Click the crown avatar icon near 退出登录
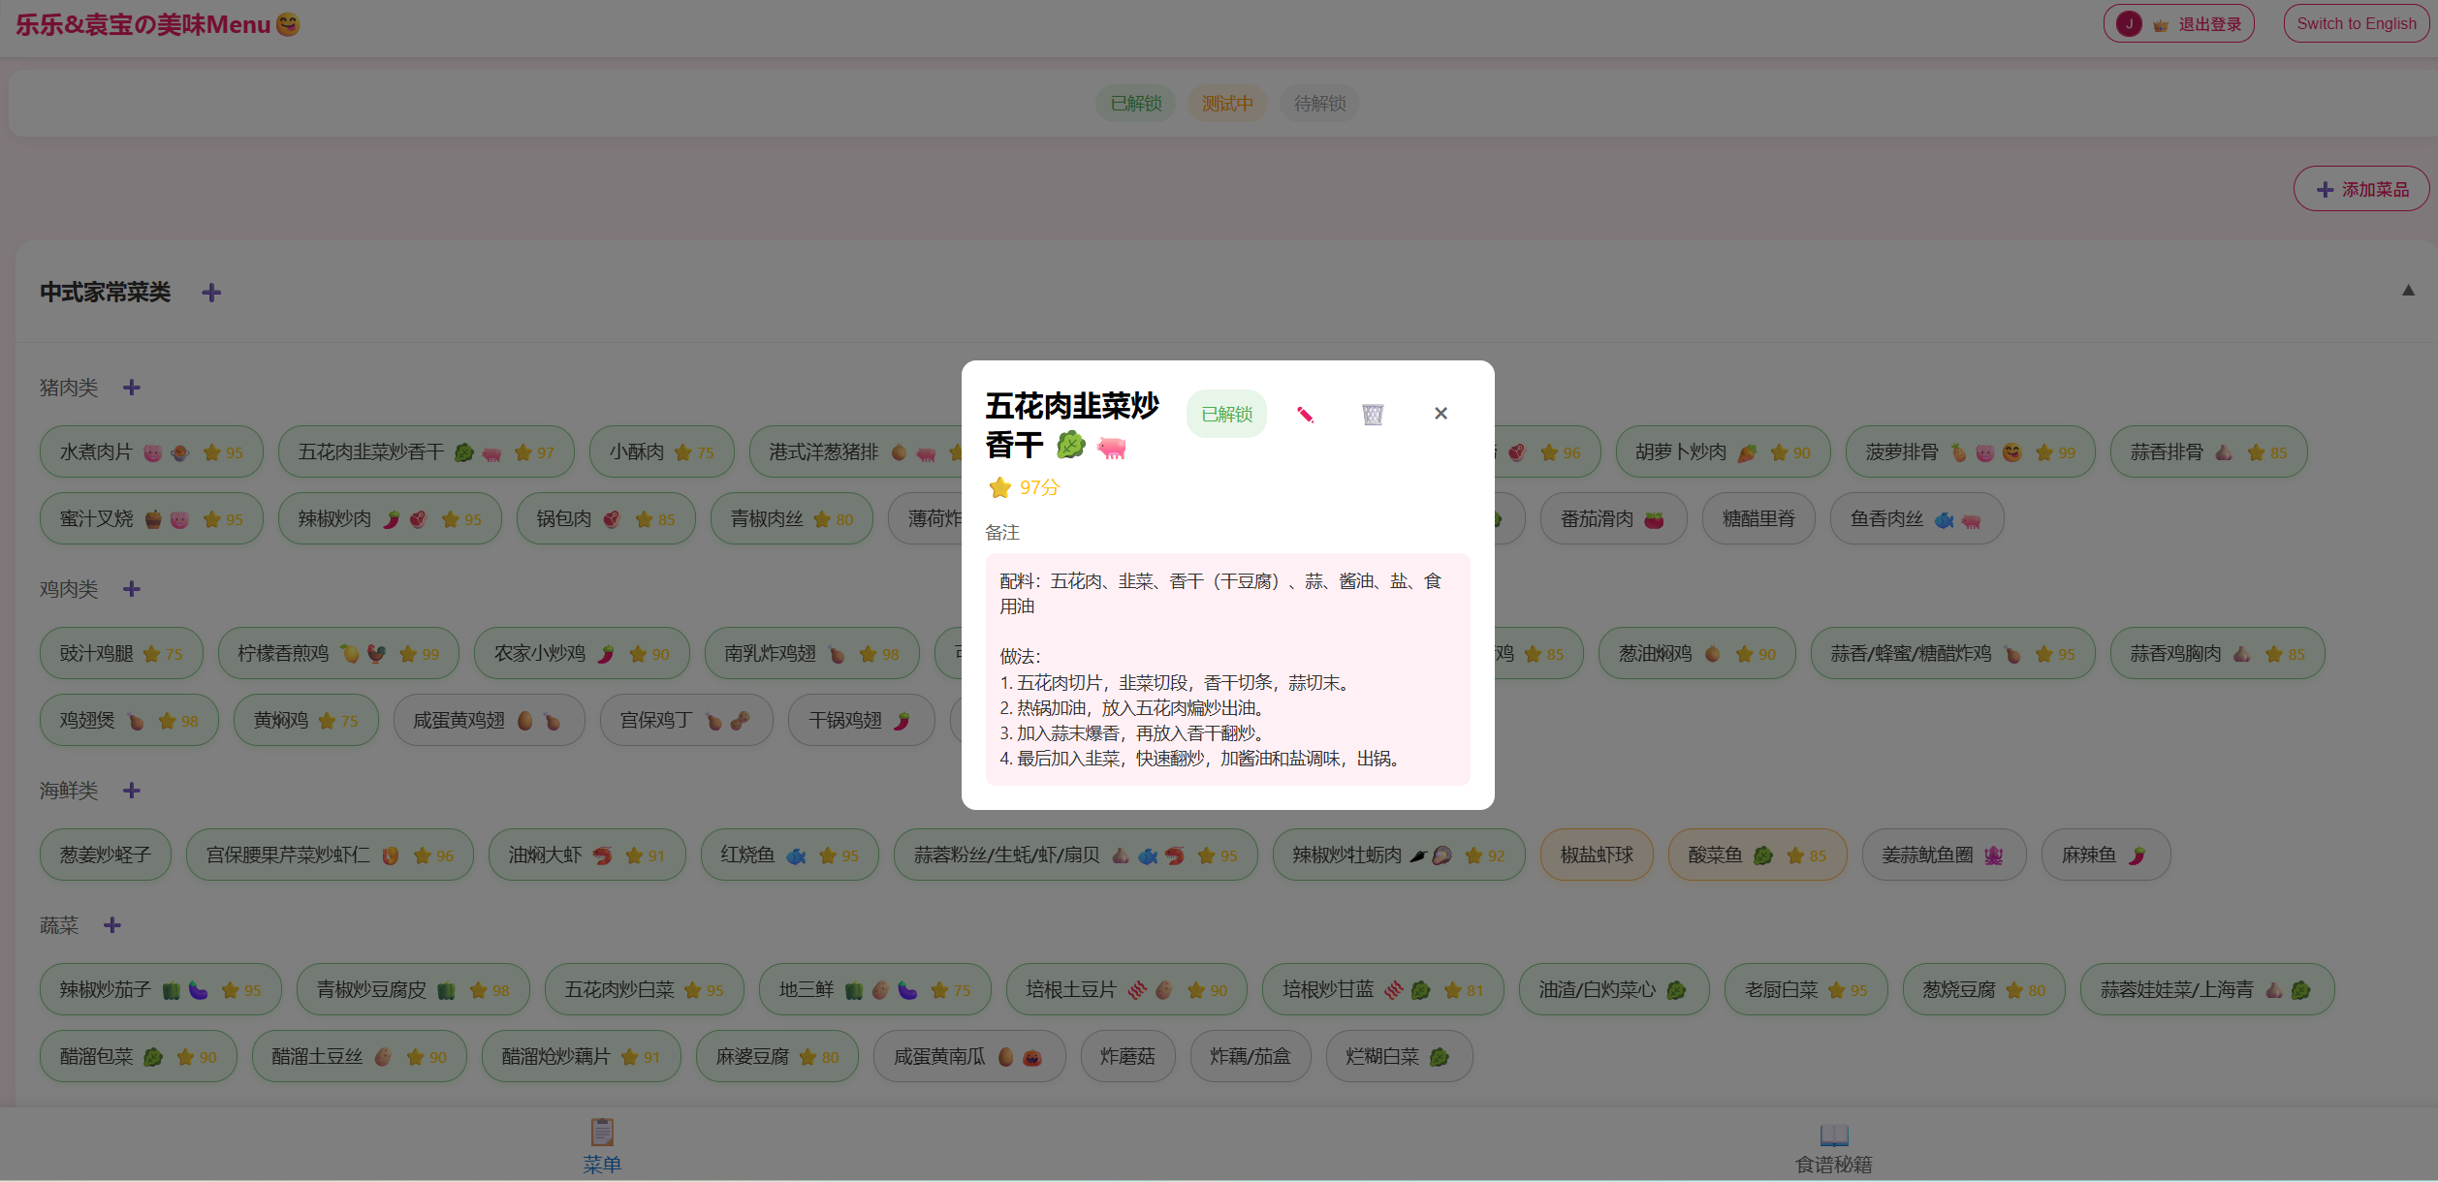The image size is (2438, 1182). [2160, 23]
